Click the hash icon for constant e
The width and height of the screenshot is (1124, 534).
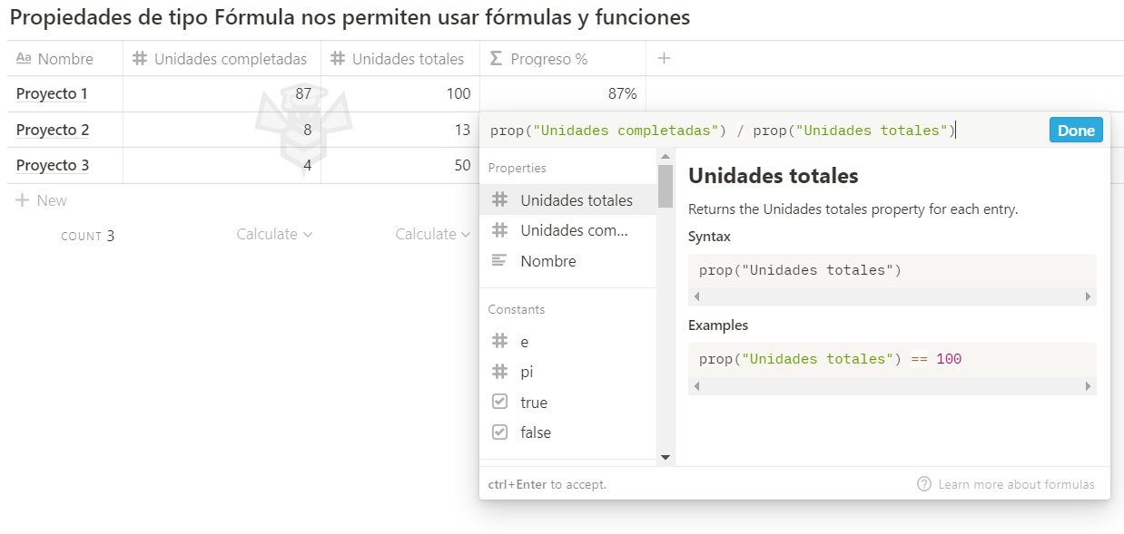pos(499,342)
